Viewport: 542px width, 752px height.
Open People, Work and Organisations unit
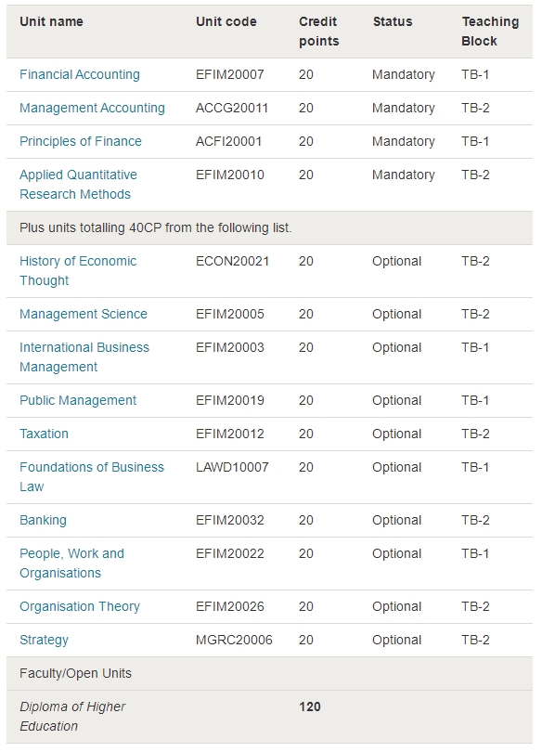[x=71, y=564]
